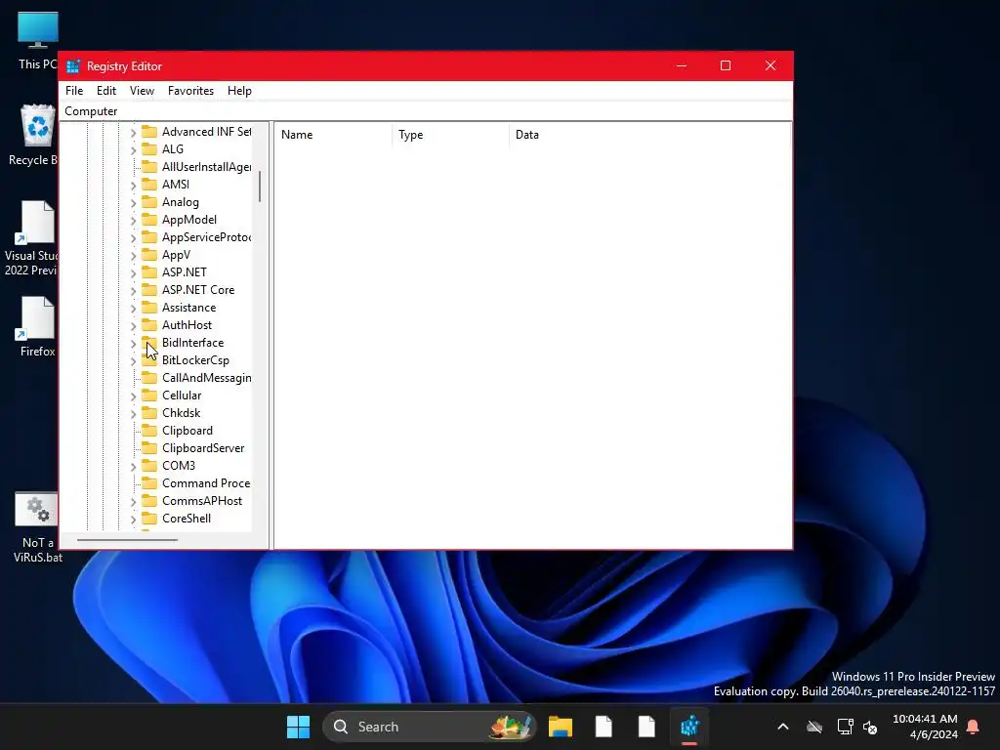
Task: Expand the Chkdsk key
Action: tap(133, 414)
